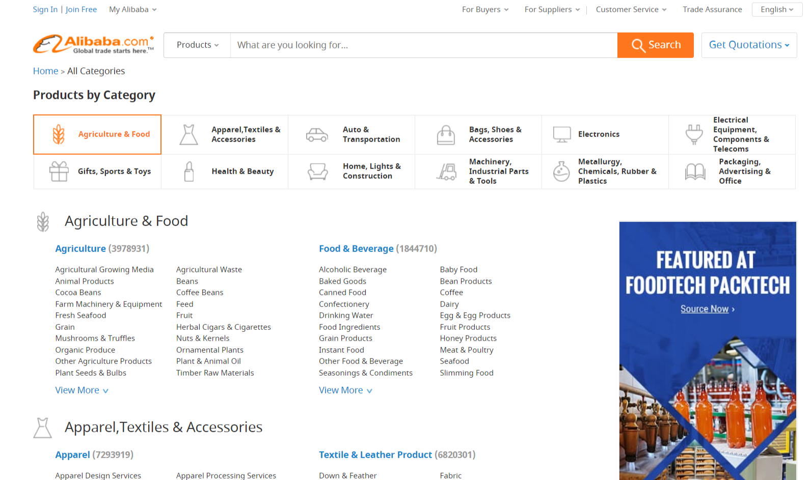Open Apparel Design Services link
811x480 pixels.
pos(98,475)
